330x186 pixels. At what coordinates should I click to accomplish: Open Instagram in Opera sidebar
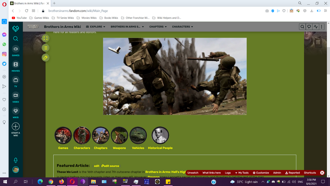[x=4, y=54]
